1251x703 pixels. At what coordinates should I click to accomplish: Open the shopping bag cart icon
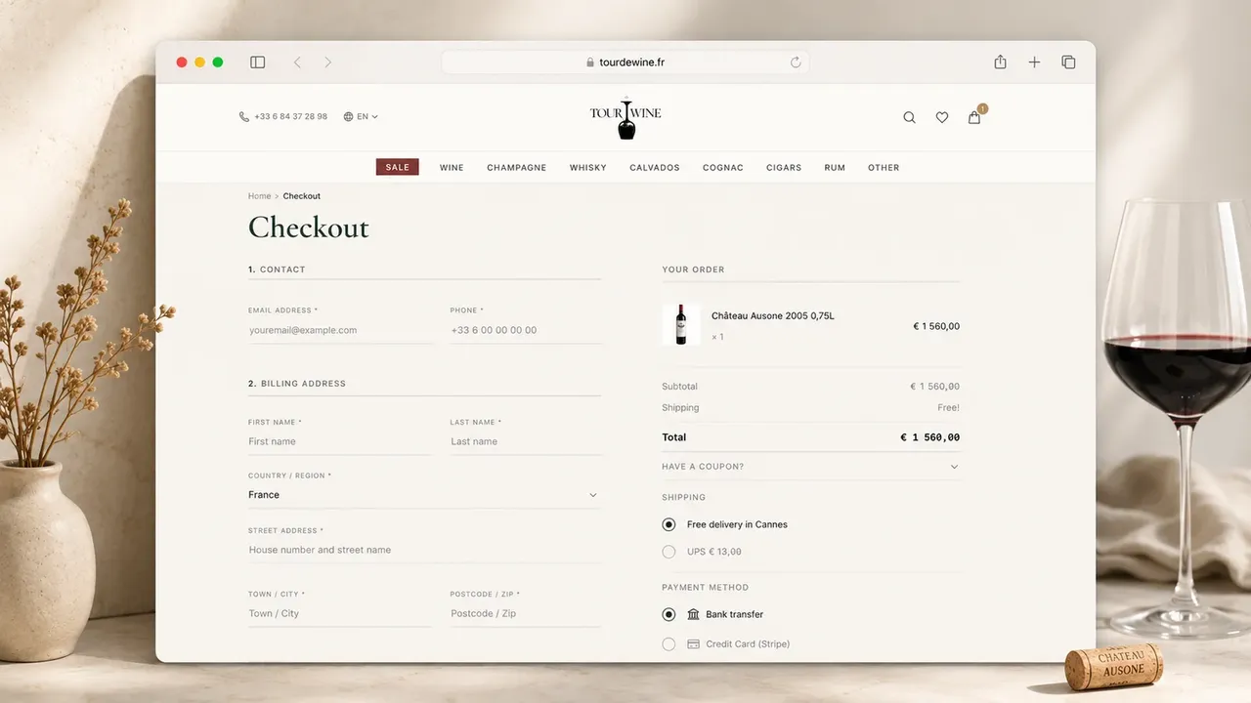click(x=974, y=117)
